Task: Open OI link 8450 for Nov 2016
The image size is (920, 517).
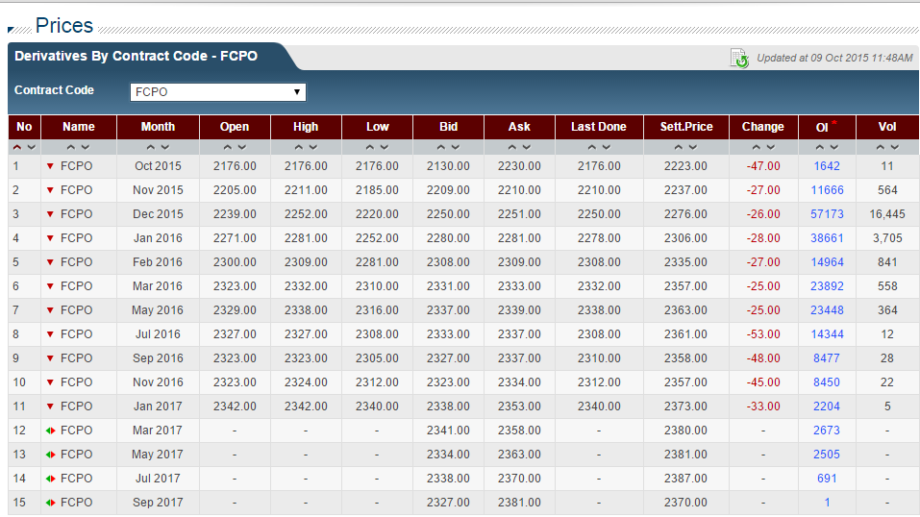Action: coord(827,382)
